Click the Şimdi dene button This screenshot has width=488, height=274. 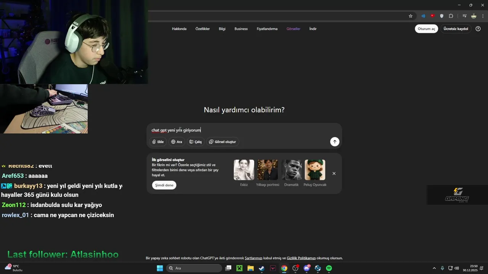(x=164, y=185)
